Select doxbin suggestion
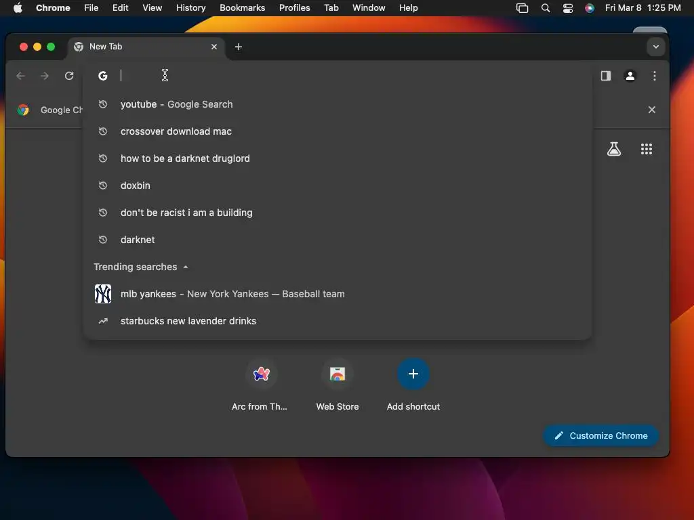The image size is (694, 520). [338, 186]
